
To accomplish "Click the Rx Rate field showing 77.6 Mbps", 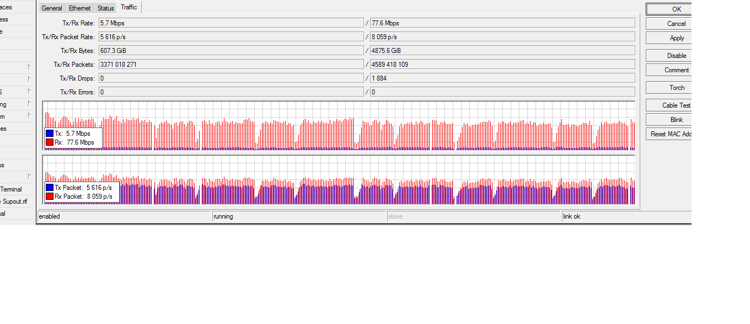I will (502, 23).
